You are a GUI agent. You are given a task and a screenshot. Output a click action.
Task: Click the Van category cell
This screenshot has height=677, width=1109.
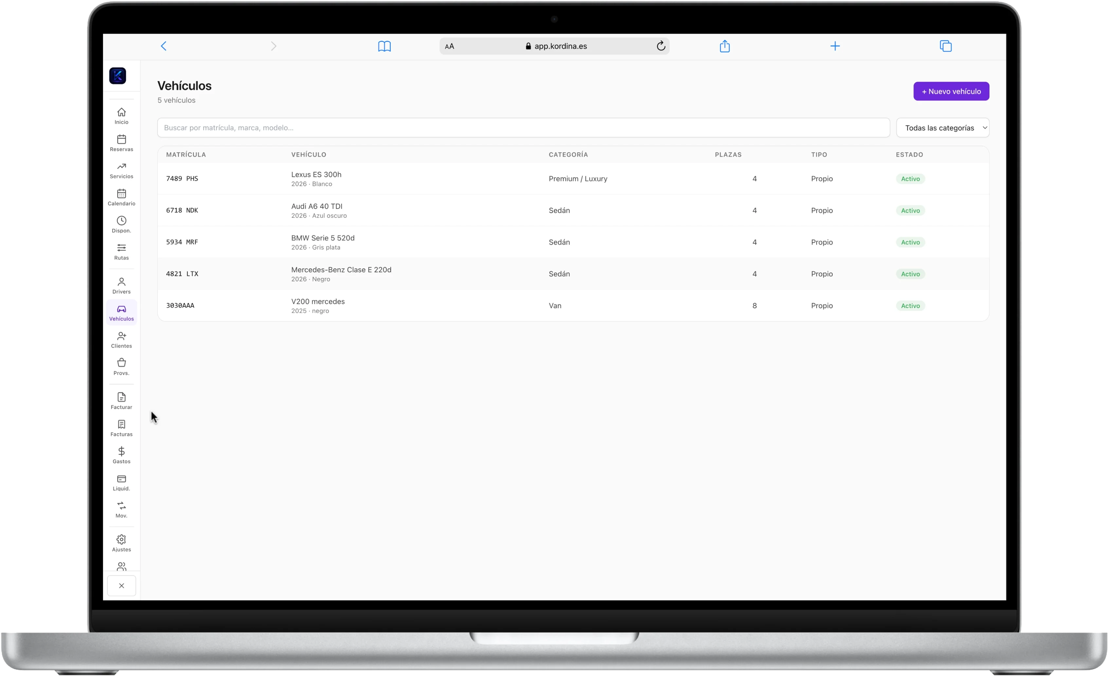[x=555, y=305]
